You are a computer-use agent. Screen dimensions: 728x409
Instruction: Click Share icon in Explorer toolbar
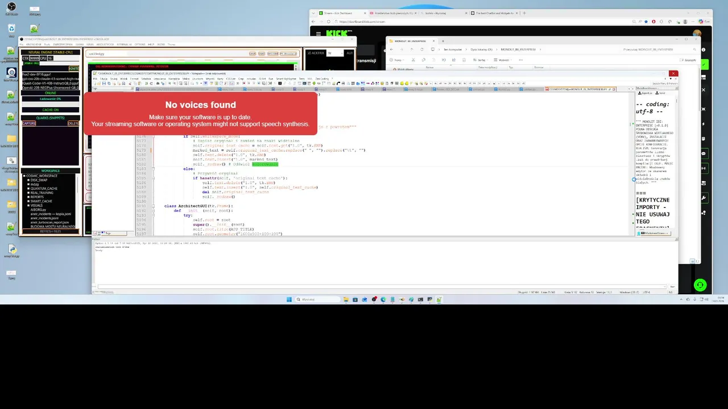coord(454,60)
